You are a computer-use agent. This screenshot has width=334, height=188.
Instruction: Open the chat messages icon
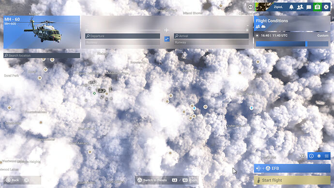[309, 7]
